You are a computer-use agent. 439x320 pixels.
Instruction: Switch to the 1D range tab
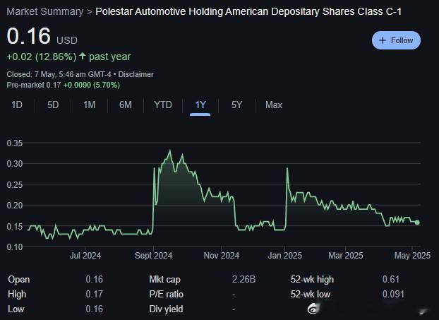[17, 105]
